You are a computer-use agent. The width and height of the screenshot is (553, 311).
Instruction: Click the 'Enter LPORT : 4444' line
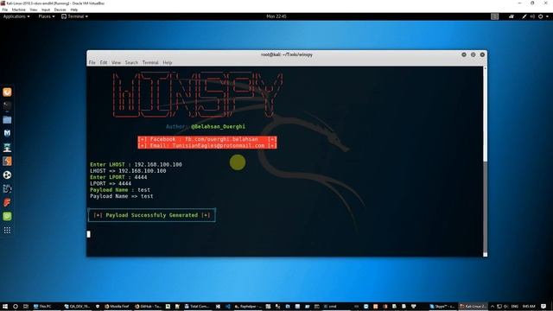click(118, 177)
